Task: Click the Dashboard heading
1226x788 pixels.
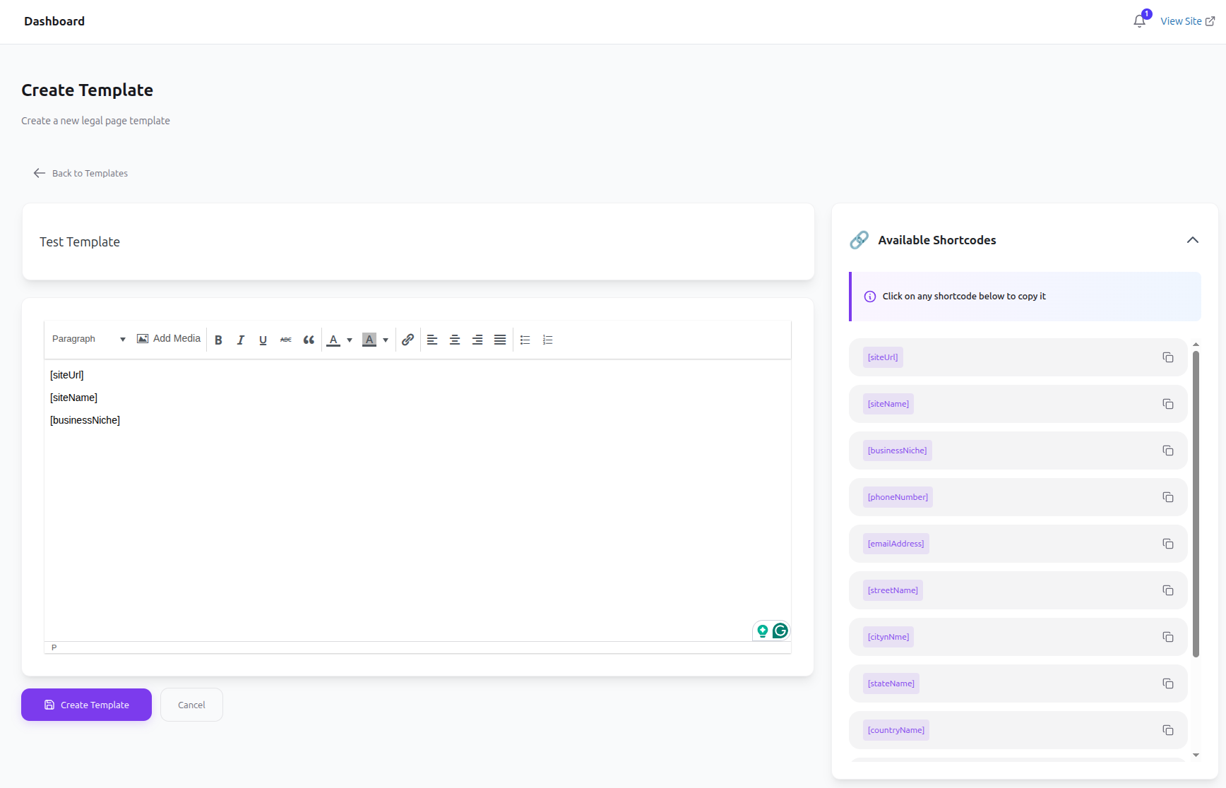Action: (x=54, y=21)
